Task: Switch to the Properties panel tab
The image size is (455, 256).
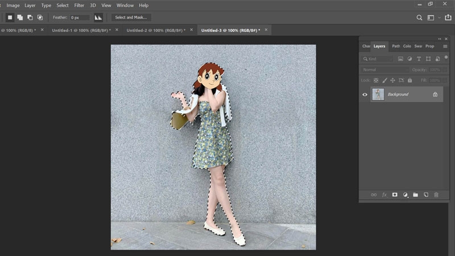Action: (x=430, y=46)
